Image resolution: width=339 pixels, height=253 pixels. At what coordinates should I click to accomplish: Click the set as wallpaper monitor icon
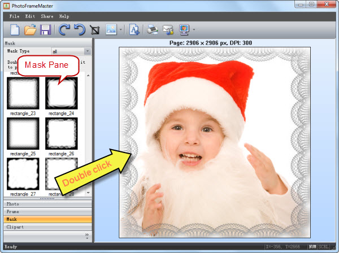184,29
